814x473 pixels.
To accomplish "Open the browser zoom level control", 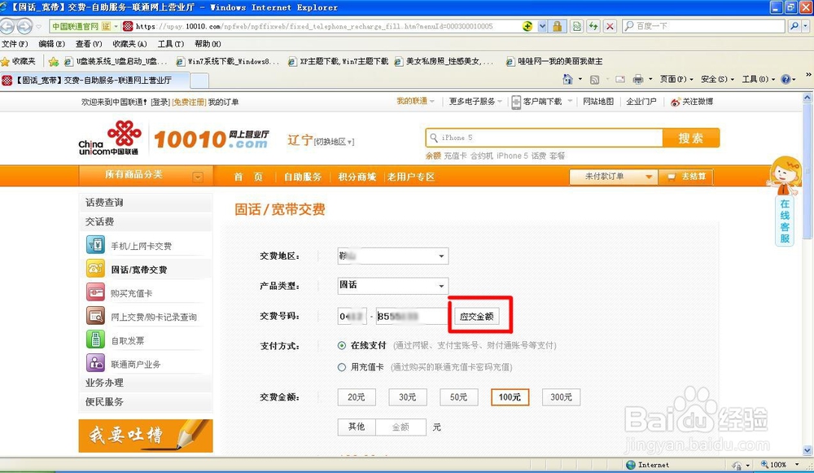I will click(x=776, y=465).
